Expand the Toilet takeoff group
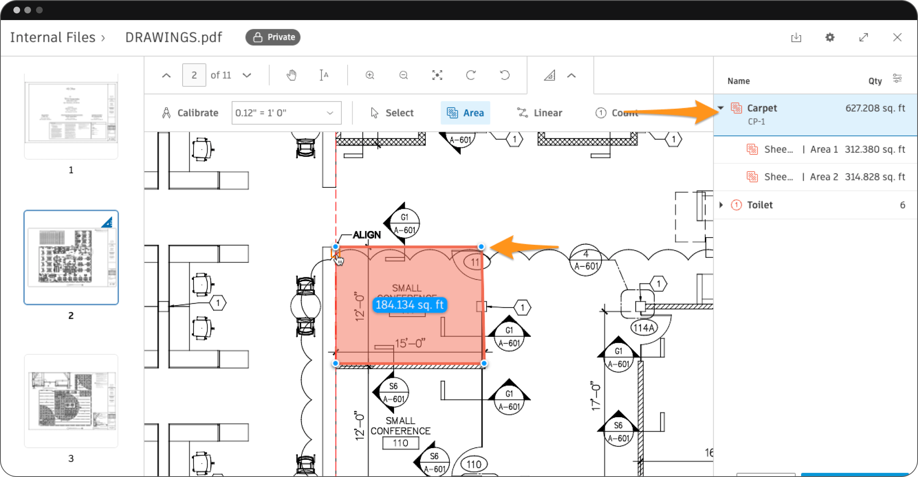 [721, 205]
